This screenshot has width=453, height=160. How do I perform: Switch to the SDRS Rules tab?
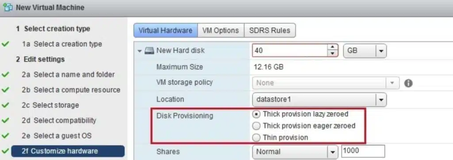click(270, 30)
